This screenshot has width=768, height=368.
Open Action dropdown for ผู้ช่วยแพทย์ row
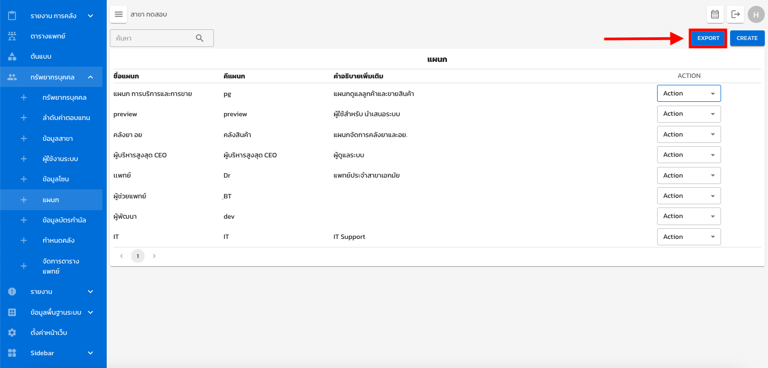[x=689, y=196]
